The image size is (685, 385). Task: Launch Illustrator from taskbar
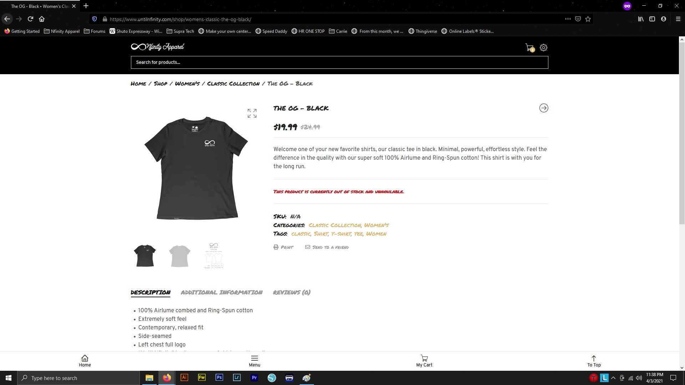click(x=184, y=378)
